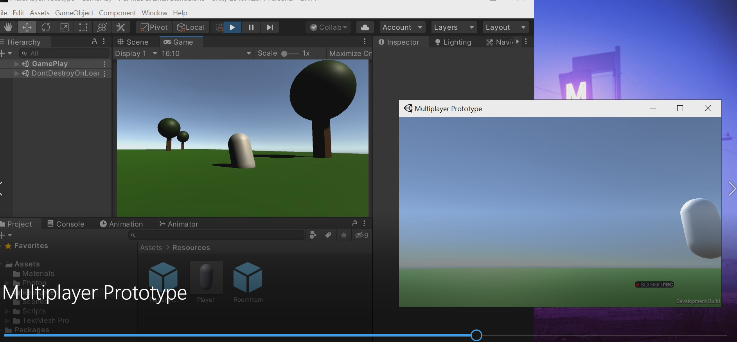Toggle Local handle rotation

tap(191, 27)
